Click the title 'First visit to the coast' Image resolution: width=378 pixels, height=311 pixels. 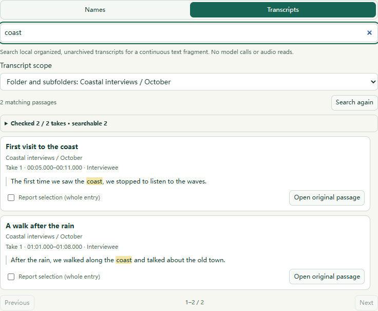[x=42, y=147]
